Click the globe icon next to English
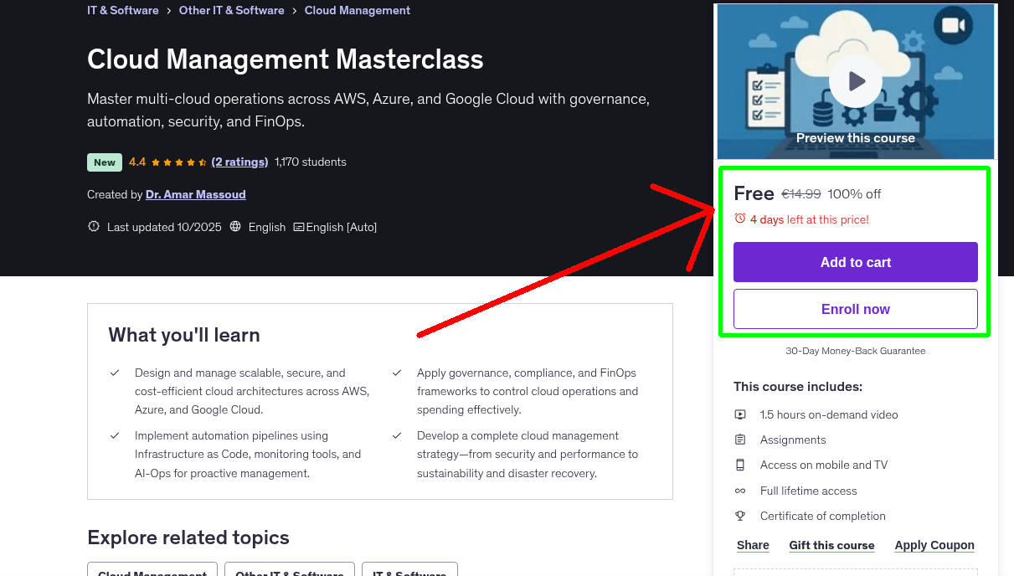Viewport: 1014px width, 576px height. (235, 226)
